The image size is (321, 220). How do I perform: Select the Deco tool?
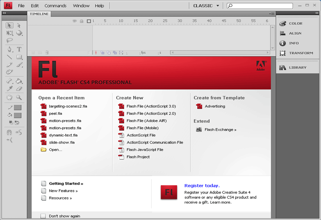click(9, 72)
